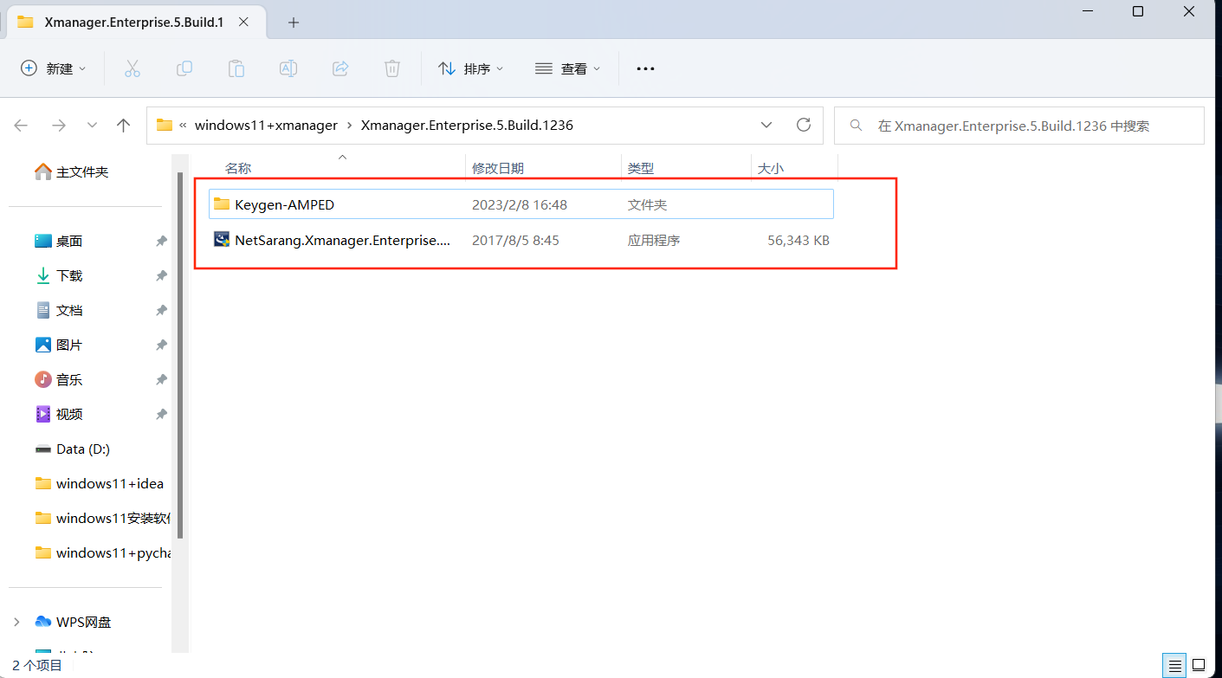The width and height of the screenshot is (1222, 678).
Task: Go up one folder level
Action: click(x=124, y=126)
